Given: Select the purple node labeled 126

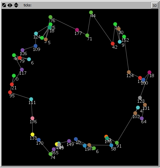Looking at the screenshot, I should (22, 50).
